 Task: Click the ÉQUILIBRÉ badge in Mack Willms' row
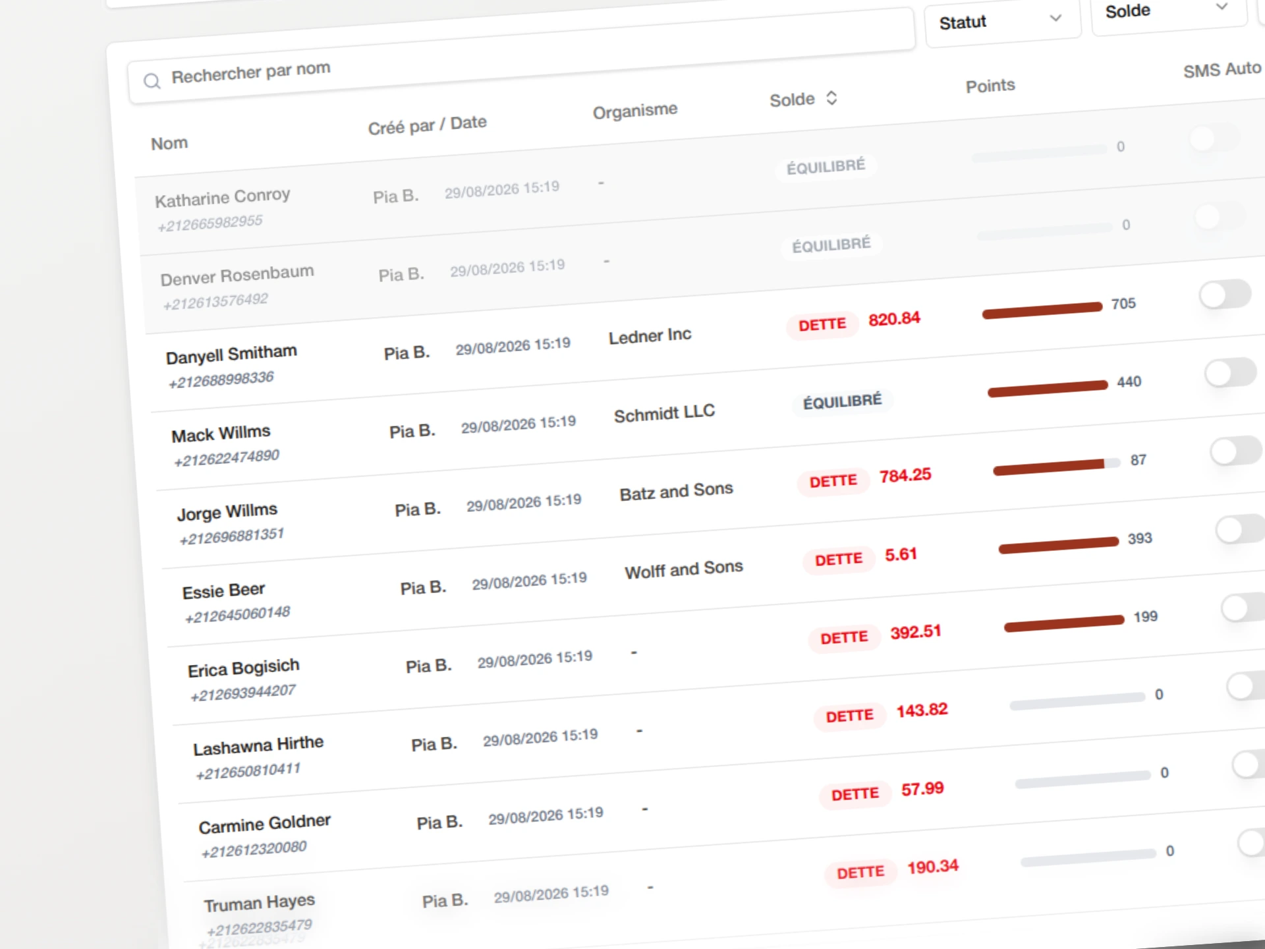pyautogui.click(x=842, y=401)
